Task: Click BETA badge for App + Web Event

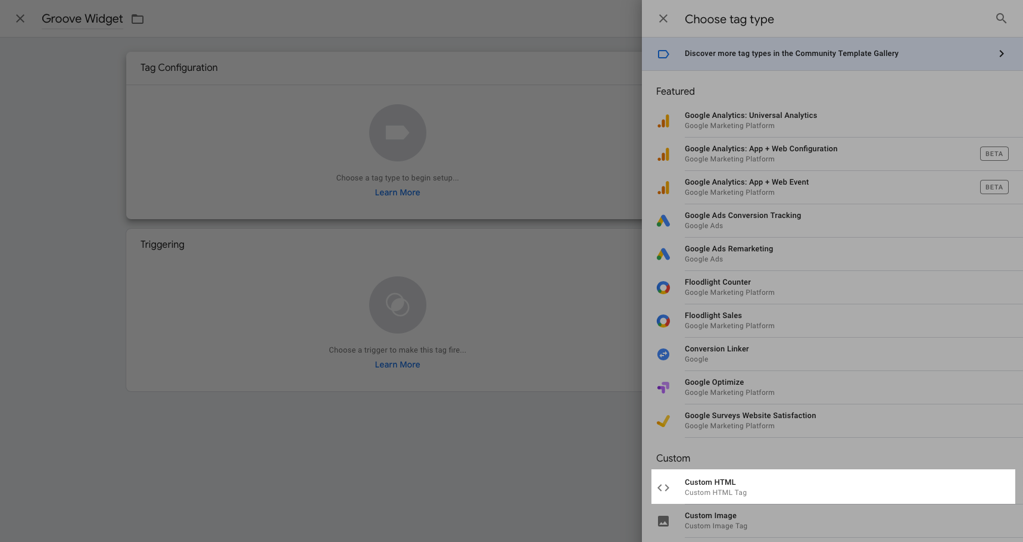Action: click(994, 187)
